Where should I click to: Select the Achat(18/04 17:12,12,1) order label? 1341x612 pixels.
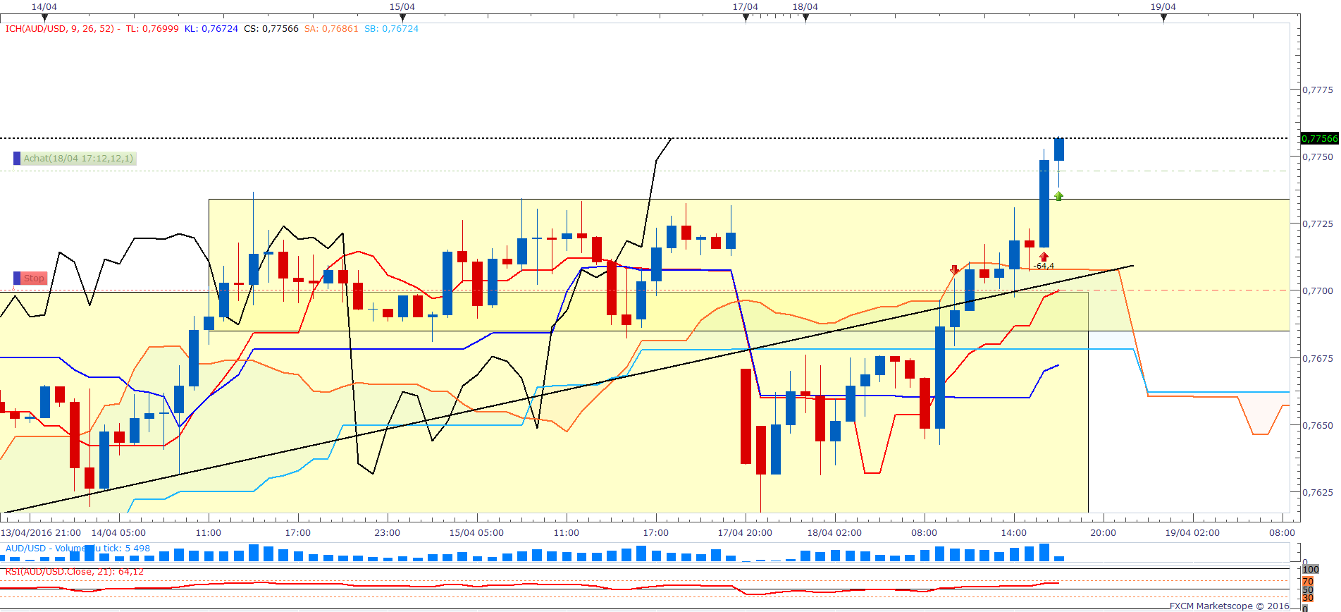tap(78, 159)
